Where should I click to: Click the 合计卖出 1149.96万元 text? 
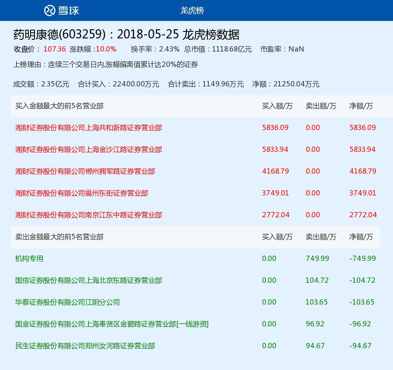pyautogui.click(x=206, y=84)
